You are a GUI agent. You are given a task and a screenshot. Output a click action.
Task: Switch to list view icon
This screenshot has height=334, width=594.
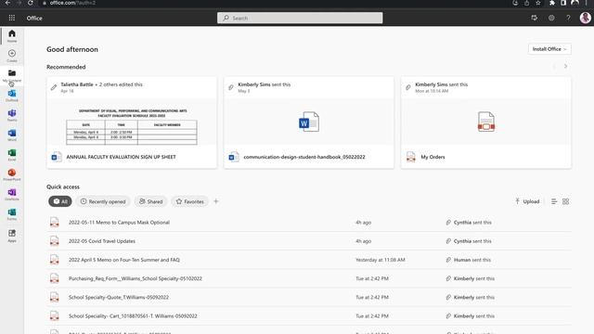pos(554,201)
